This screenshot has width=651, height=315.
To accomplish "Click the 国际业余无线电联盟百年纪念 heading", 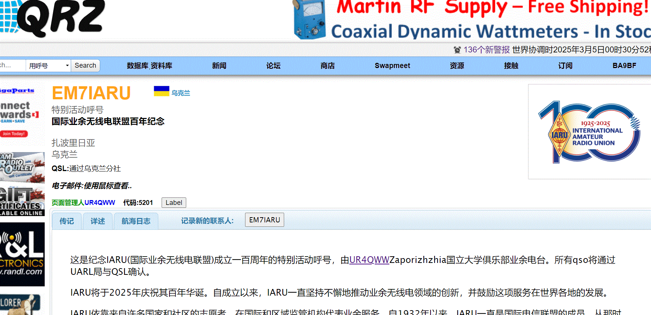I will [108, 121].
